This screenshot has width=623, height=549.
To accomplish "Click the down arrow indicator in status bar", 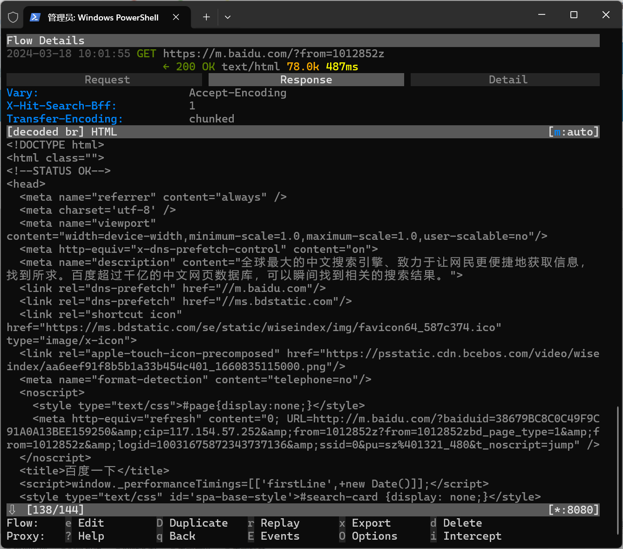I will (13, 510).
